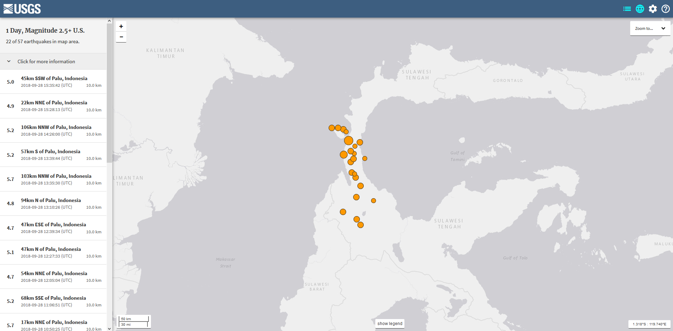673x331 pixels.
Task: Open settings gear icon
Action: (x=653, y=9)
